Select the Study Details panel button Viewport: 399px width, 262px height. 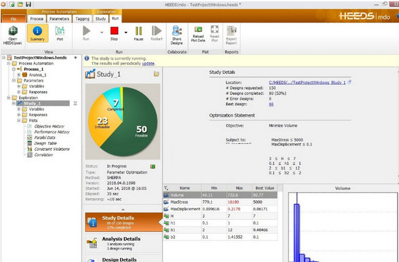tap(124, 222)
